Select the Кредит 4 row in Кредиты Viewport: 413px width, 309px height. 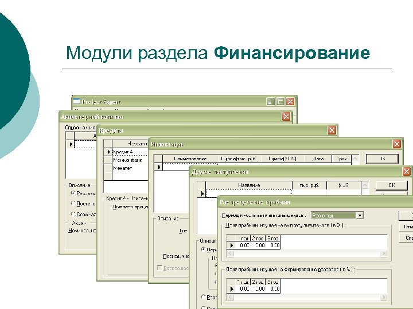(130, 152)
